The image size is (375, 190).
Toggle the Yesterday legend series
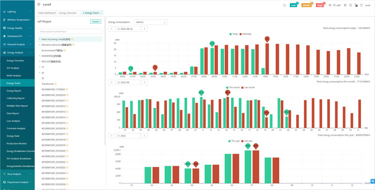246,34
